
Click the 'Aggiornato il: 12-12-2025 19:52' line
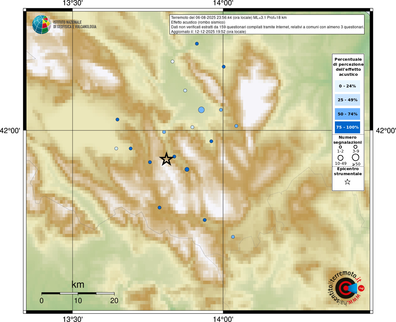208,32
